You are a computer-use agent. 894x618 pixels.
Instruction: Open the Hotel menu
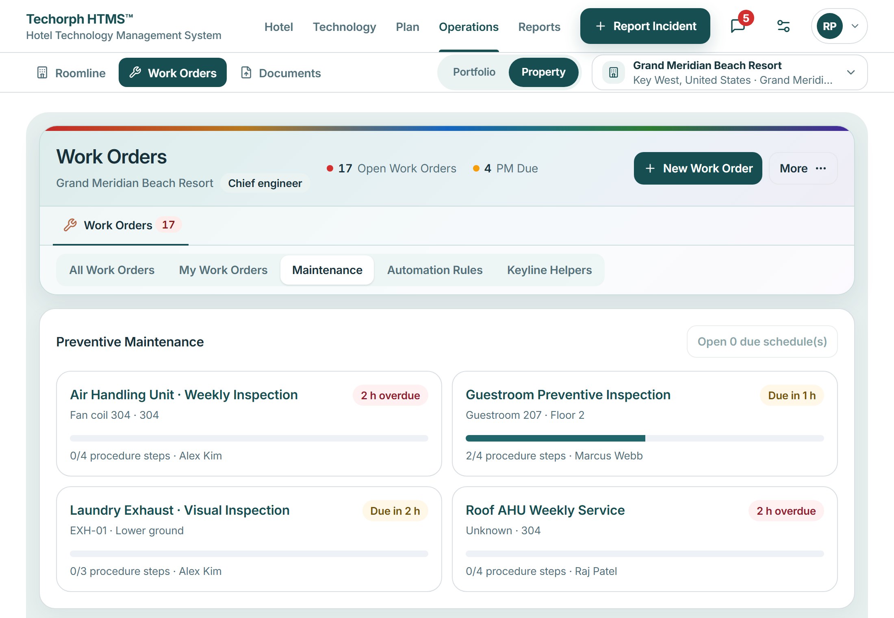pyautogui.click(x=278, y=27)
